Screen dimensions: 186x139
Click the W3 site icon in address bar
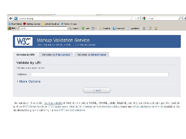tap(16, 19)
